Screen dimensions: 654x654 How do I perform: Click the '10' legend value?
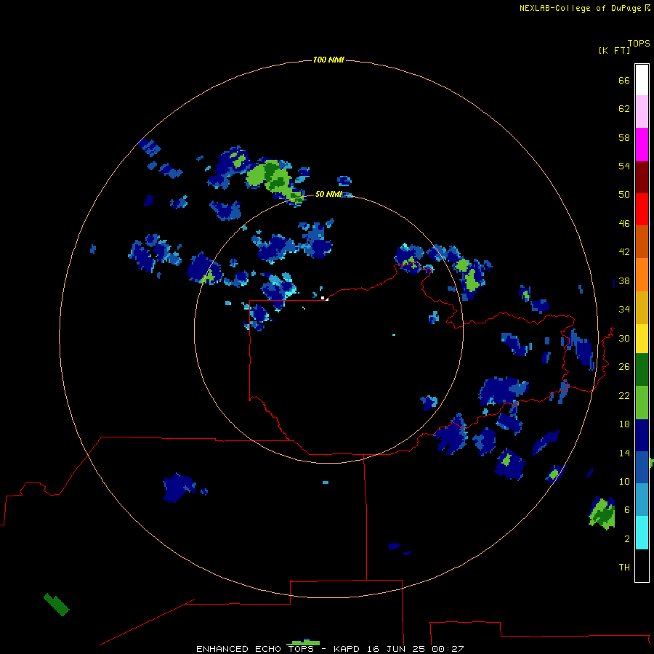pos(624,482)
